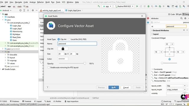Open the Build menu

pyautogui.click(x=48, y=2)
